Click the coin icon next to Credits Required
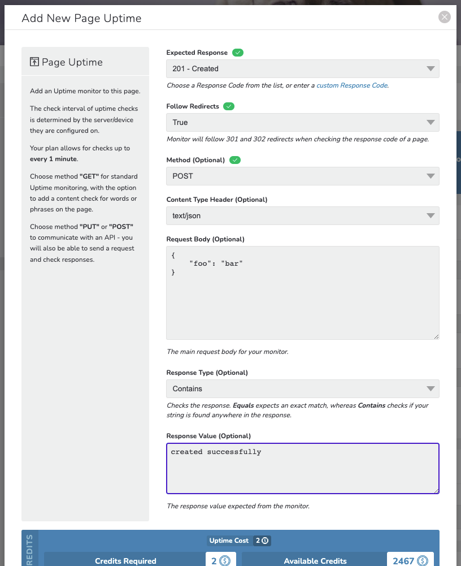Screen dimensions: 461x566 tap(225, 561)
